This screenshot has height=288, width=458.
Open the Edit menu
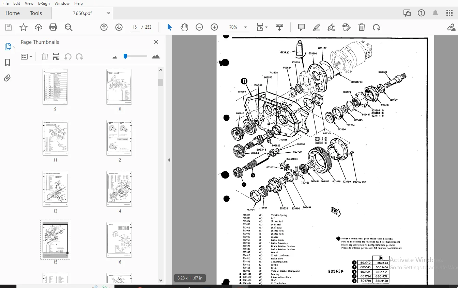17,3
